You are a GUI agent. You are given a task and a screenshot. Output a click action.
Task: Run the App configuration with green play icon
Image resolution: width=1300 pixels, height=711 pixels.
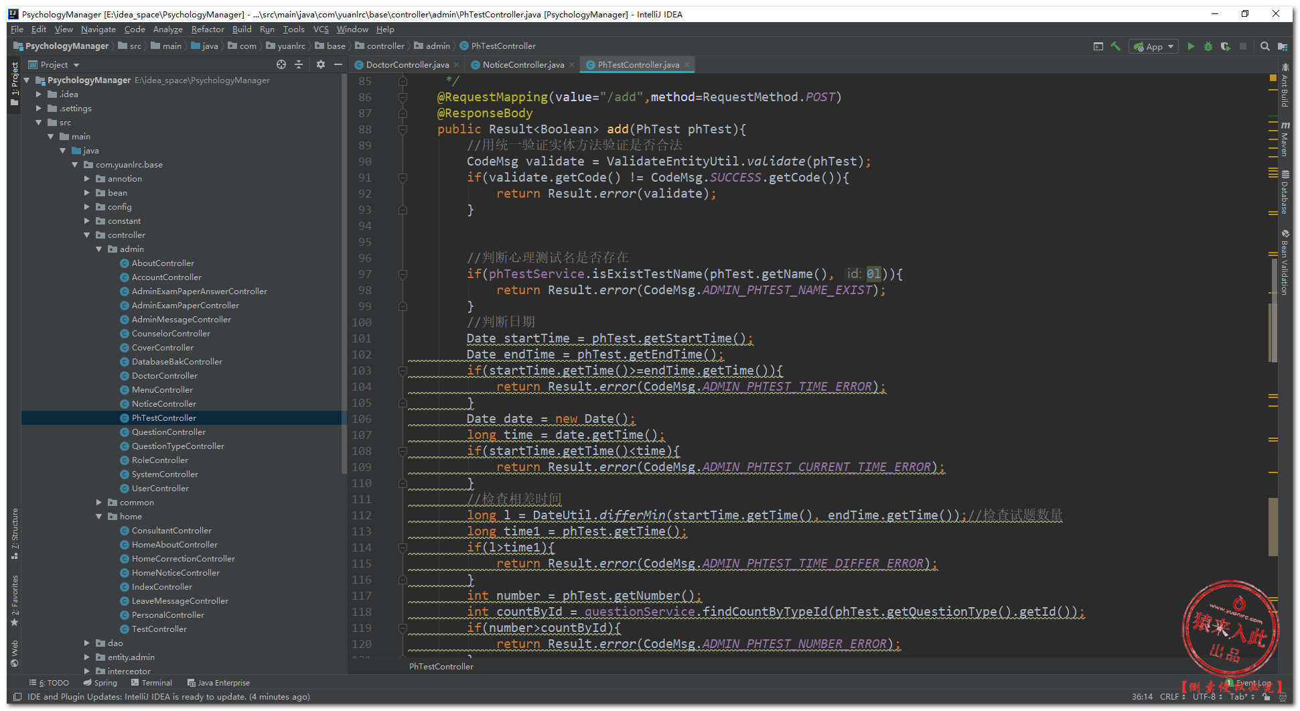coord(1190,46)
